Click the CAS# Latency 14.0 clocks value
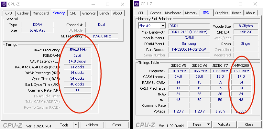This screenshot has width=263, height=129. click(x=78, y=61)
